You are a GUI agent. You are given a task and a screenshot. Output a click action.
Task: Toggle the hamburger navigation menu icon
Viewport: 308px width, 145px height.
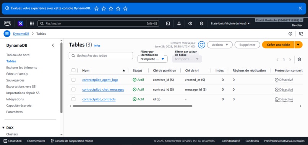click(x=7, y=34)
